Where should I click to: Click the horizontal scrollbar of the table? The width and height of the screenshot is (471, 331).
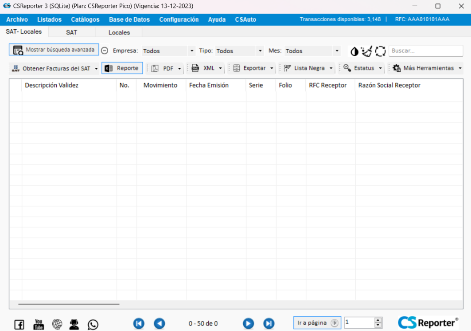coord(69,304)
